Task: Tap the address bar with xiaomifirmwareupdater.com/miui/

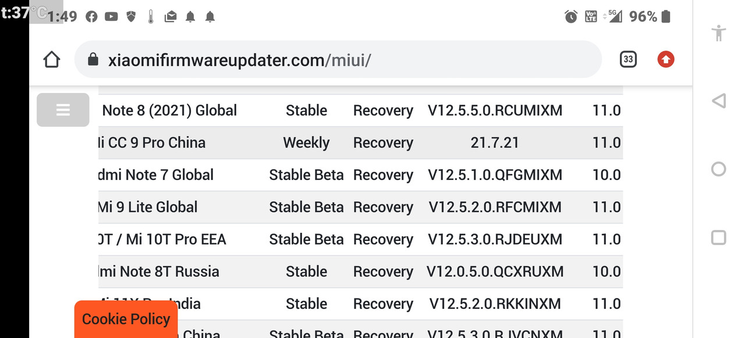Action: point(338,59)
